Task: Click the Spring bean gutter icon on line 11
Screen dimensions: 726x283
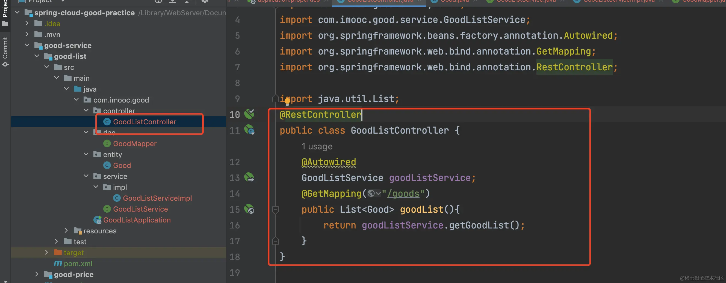Action: click(x=249, y=130)
